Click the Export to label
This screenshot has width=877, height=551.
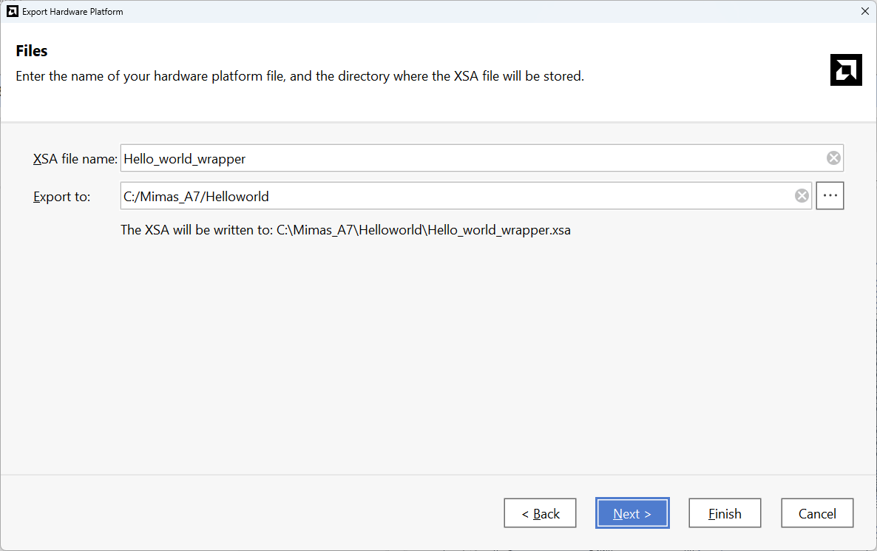61,197
